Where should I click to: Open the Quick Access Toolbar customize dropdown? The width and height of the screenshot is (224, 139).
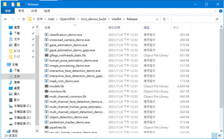point(23,4)
